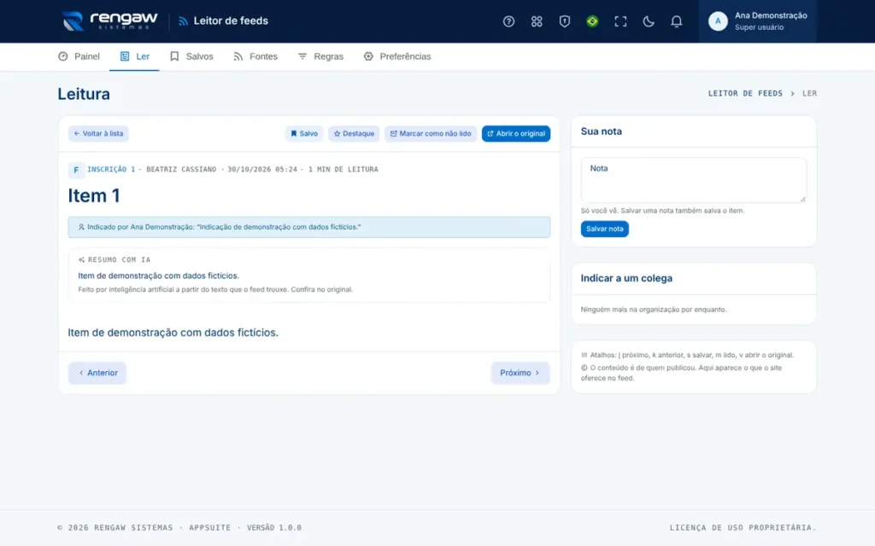
Task: Click 'VERSÃO 1.0.0' in footer
Action: [x=274, y=527]
